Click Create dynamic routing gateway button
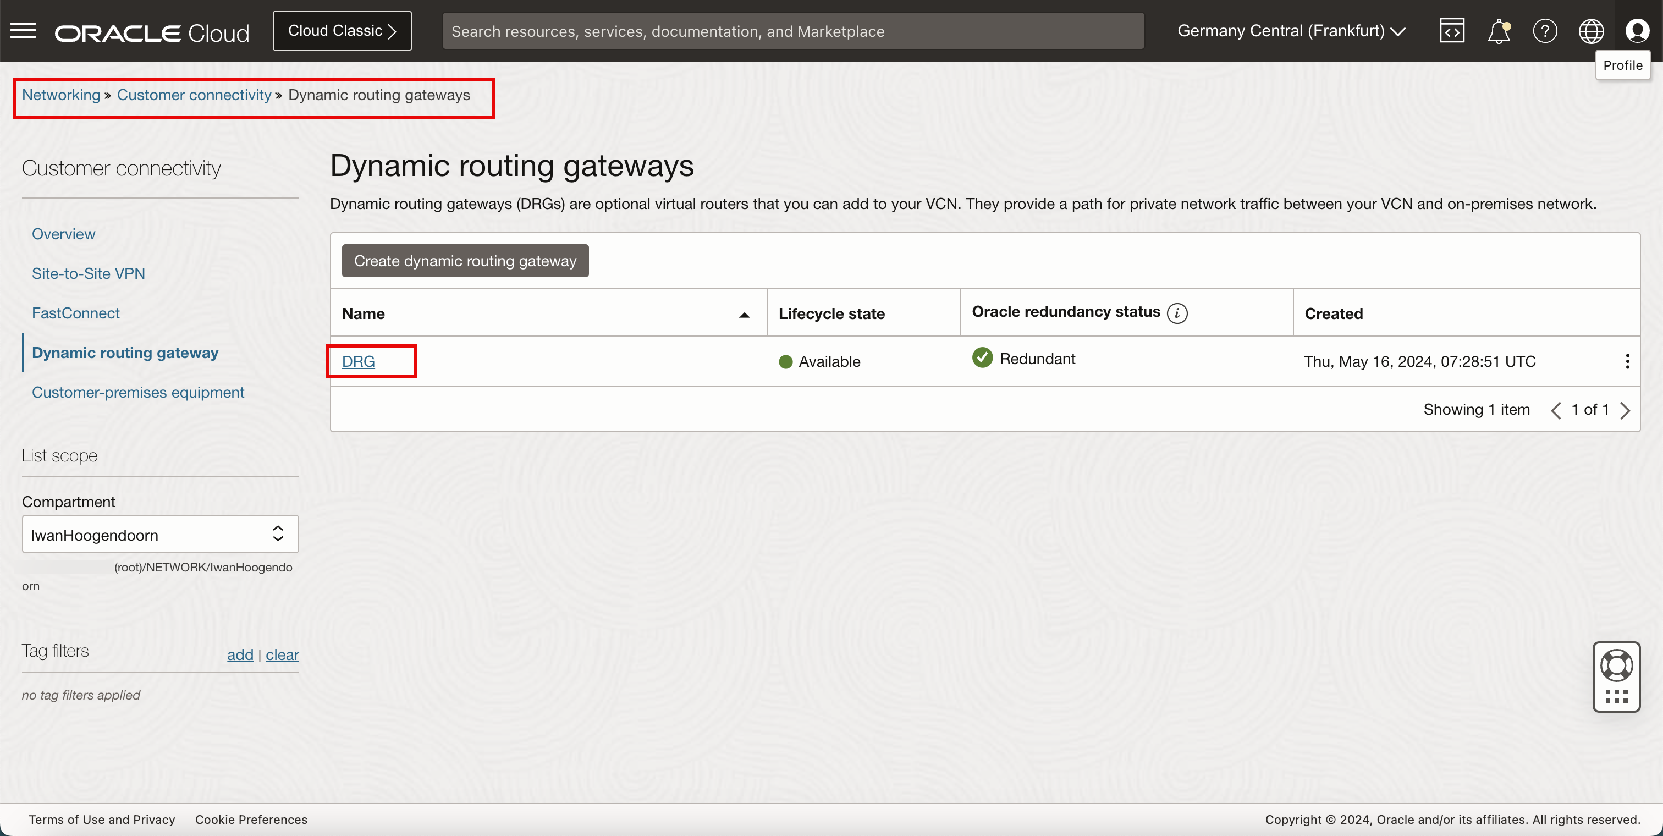The height and width of the screenshot is (836, 1663). pos(465,261)
